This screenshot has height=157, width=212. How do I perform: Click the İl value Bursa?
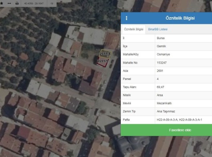161,38
